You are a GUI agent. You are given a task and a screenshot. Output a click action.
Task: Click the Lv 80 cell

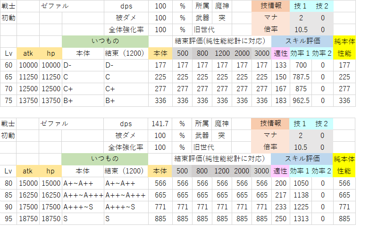(x=8, y=183)
